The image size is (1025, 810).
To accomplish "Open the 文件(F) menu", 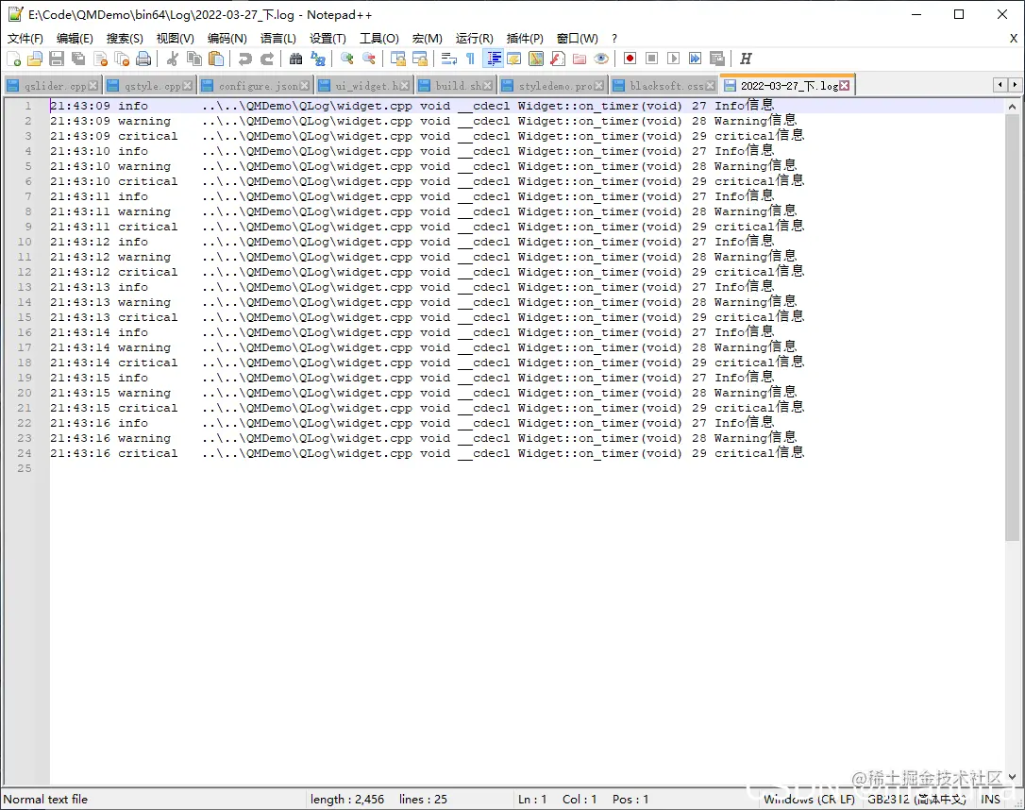I will 25,39.
